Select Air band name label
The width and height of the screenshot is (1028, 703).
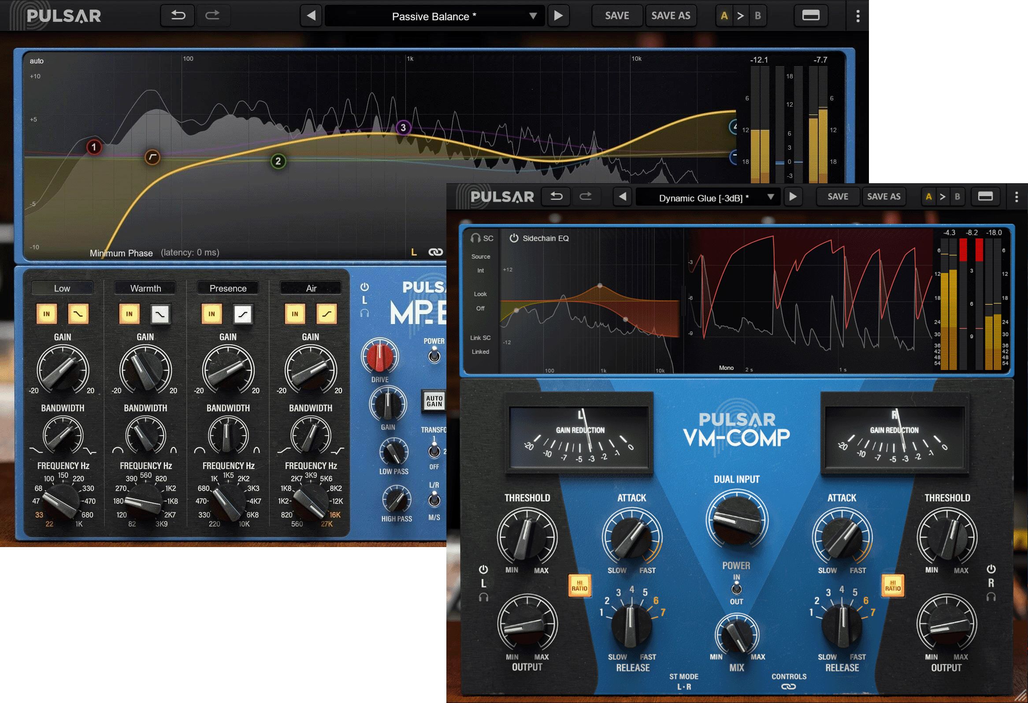(x=311, y=288)
